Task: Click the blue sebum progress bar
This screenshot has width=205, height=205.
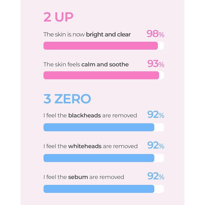Action: pos(99,189)
